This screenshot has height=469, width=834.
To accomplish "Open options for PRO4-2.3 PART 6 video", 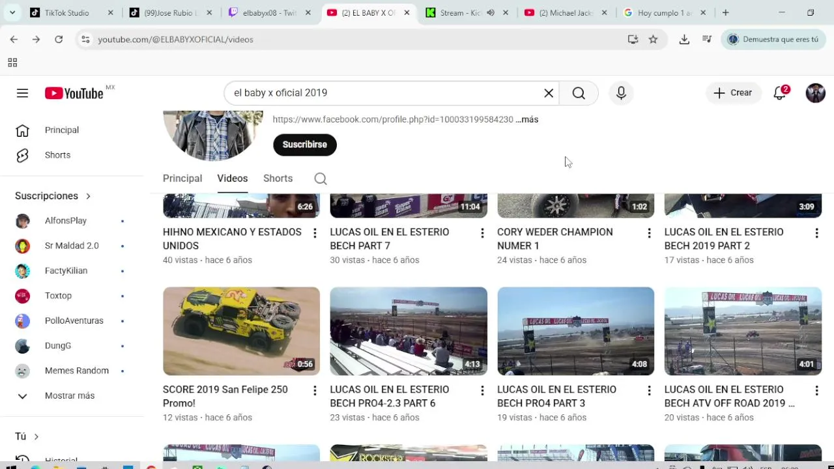I will pos(482,391).
